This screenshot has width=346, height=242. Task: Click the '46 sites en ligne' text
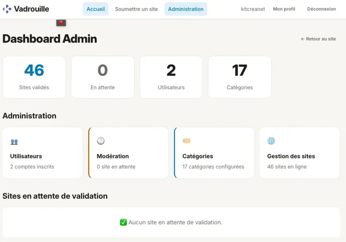tap(287, 167)
